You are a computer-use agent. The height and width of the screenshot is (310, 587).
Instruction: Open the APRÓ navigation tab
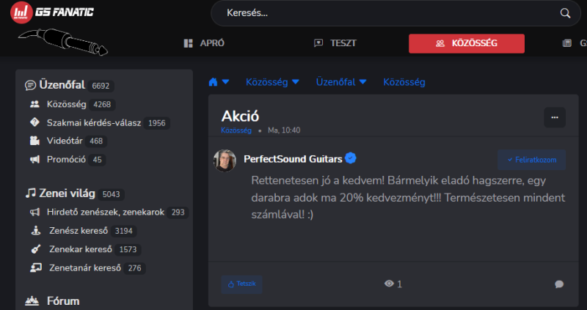tap(204, 43)
